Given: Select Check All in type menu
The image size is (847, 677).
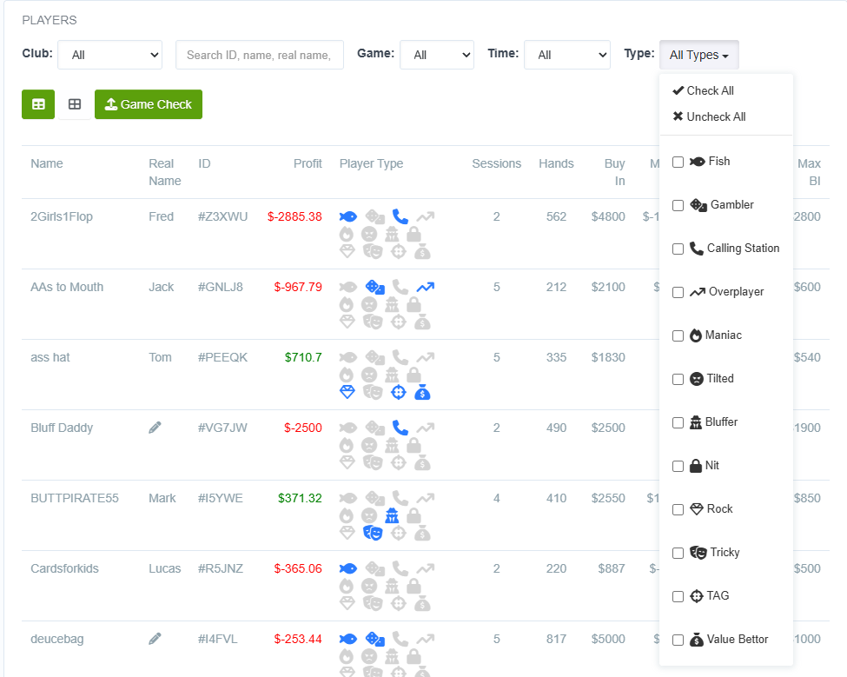Looking at the screenshot, I should pos(704,90).
